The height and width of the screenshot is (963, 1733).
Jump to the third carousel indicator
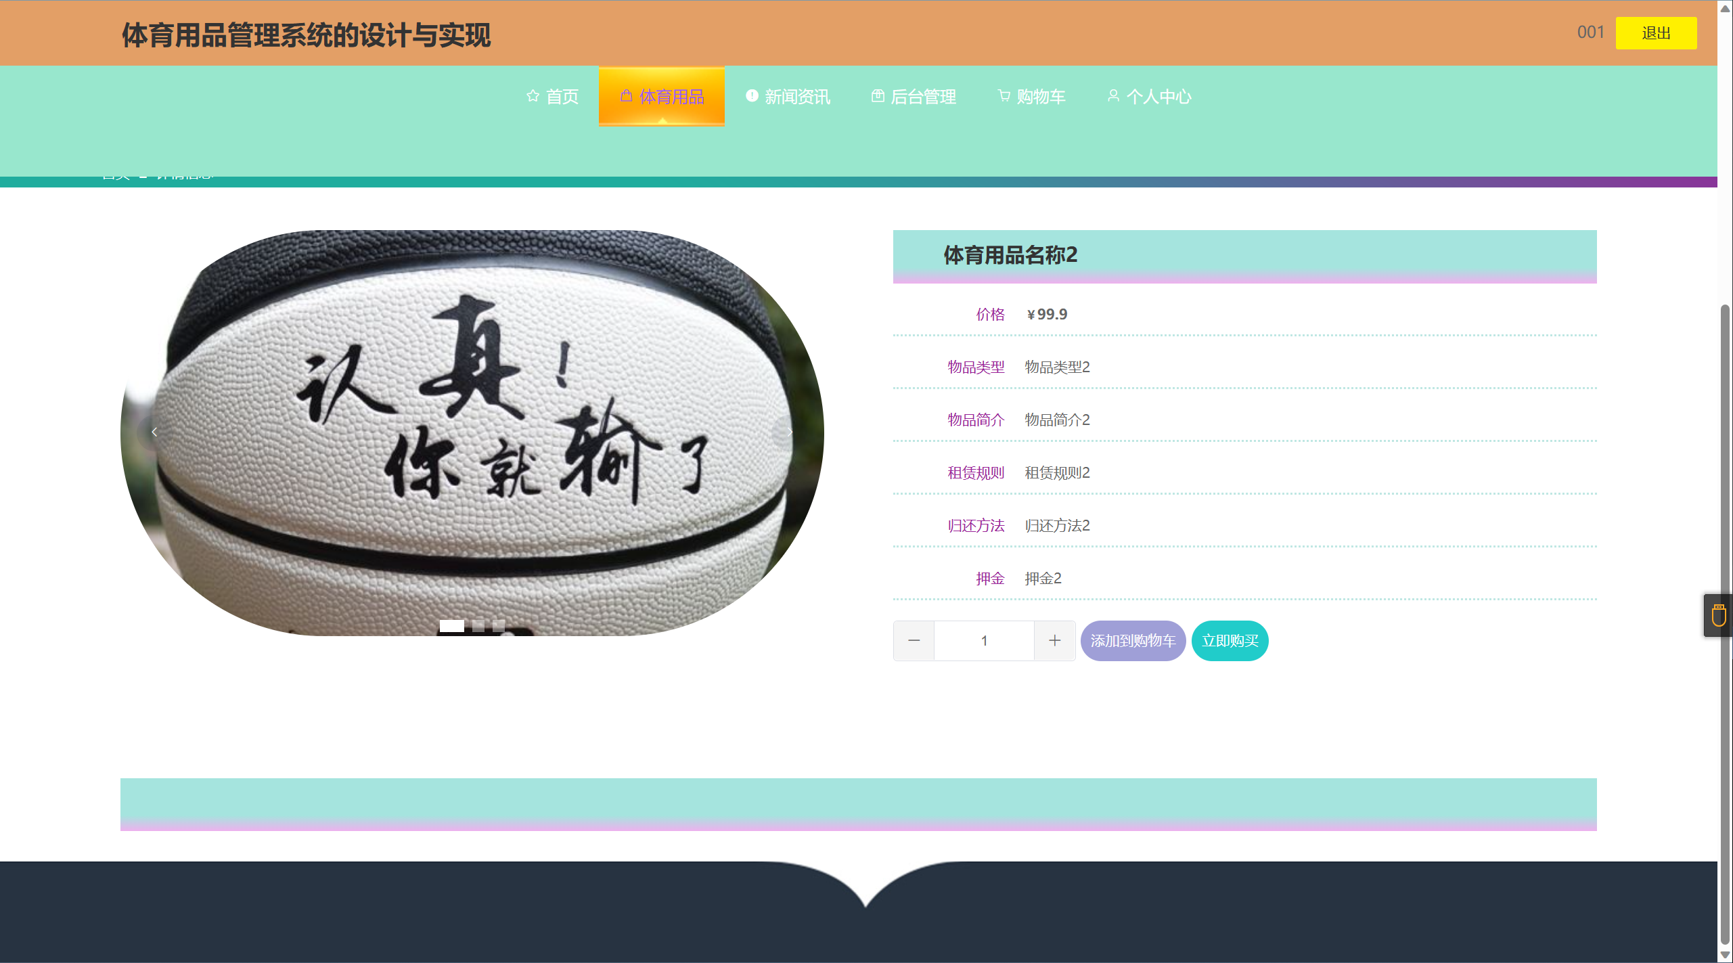point(499,626)
